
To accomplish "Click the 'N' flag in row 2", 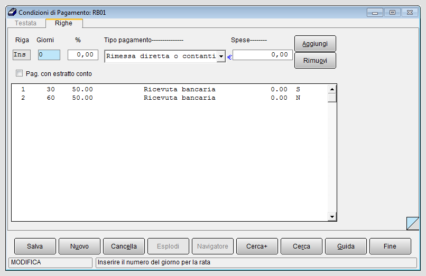I will [298, 98].
